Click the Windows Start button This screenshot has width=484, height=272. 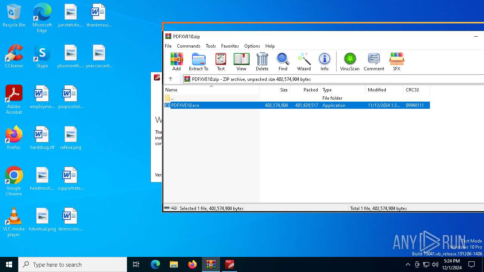point(9,264)
